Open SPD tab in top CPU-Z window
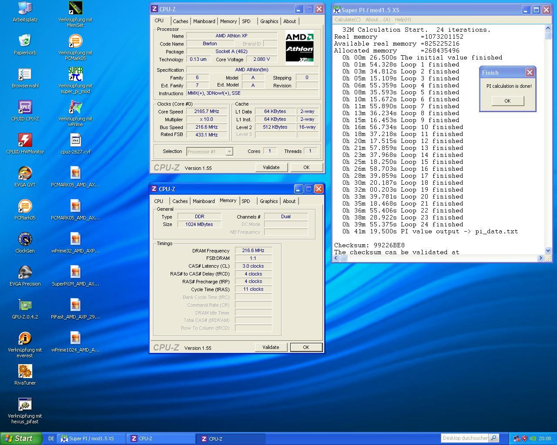557x445 pixels. coord(246,21)
